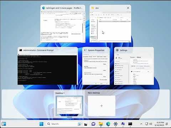Open the Widgets panel from the taskbar
Viewport: 171px width, 128px height.
[4, 124]
